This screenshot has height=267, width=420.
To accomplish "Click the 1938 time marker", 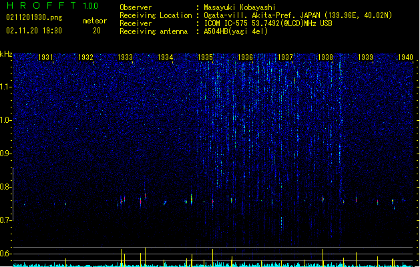I will (325, 57).
